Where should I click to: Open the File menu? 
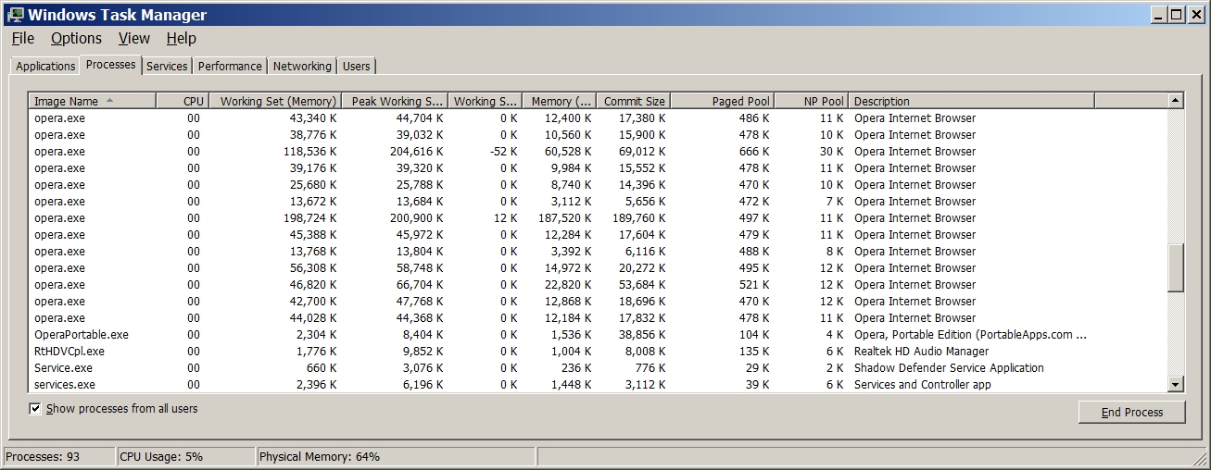pyautogui.click(x=23, y=38)
